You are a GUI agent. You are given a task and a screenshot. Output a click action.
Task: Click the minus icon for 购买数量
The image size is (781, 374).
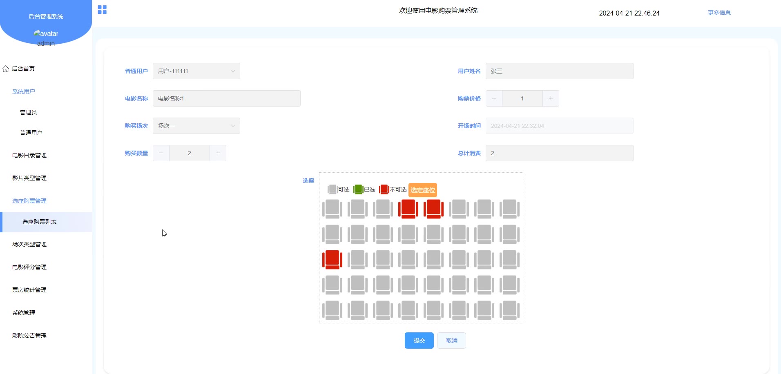click(x=161, y=153)
